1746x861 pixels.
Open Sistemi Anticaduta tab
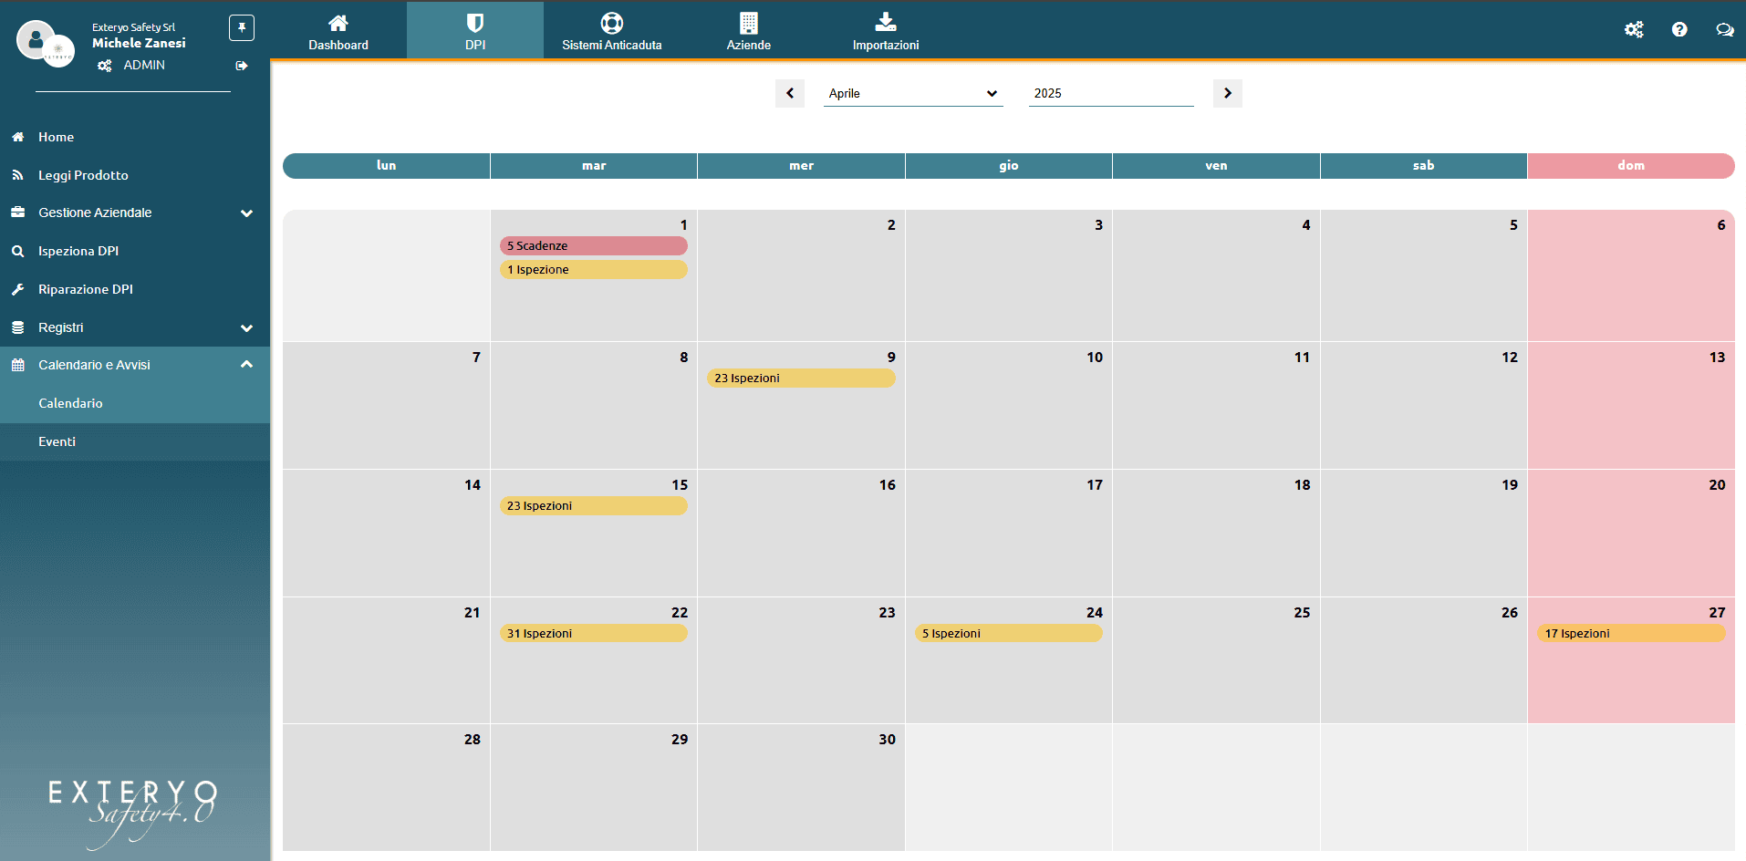[x=612, y=31]
